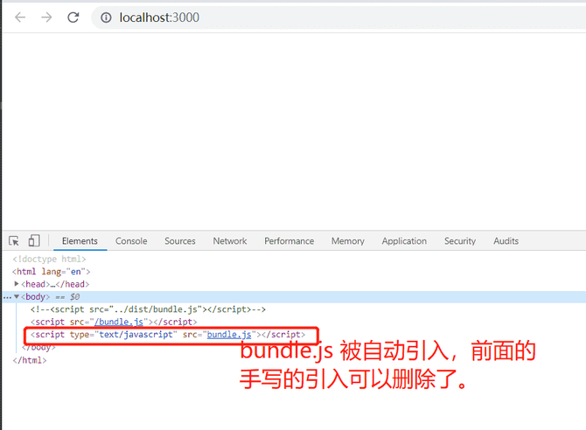Activate the inspect element picker icon
Screen dimensions: 586x430
tap(14, 241)
